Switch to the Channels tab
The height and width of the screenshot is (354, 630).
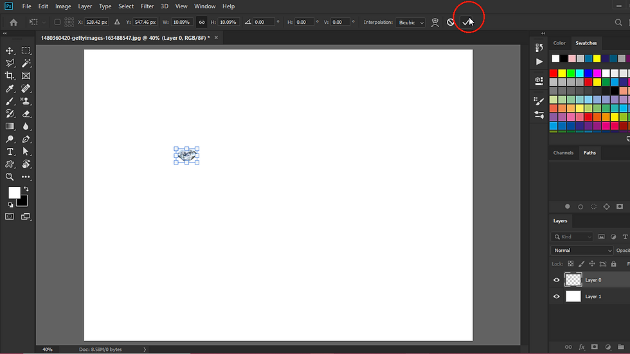point(563,152)
